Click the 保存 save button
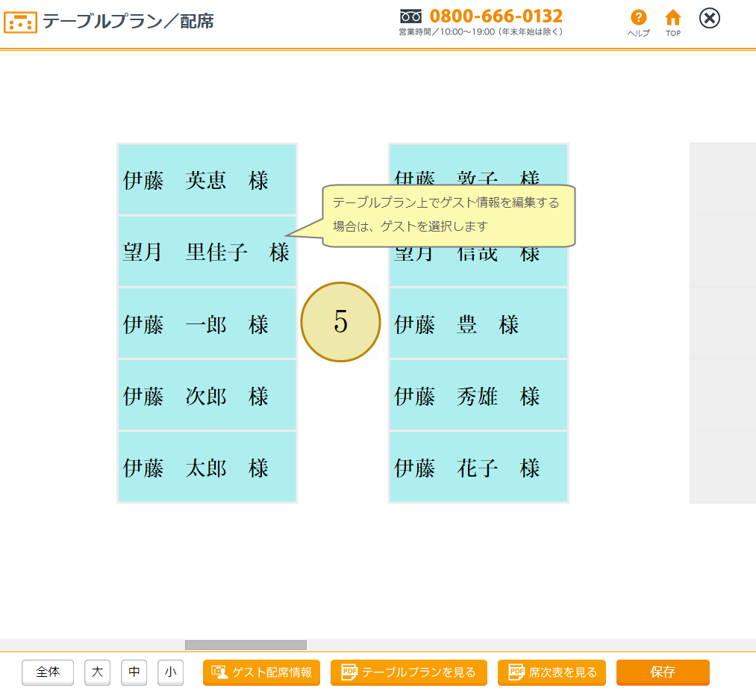This screenshot has width=756, height=697. [x=663, y=672]
